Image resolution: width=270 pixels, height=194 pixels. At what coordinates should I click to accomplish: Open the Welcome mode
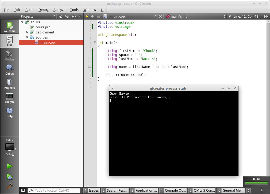(9, 26)
